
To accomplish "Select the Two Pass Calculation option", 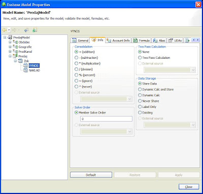I will click(x=140, y=58).
